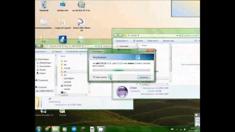Click Openen in jdk window toolbar

coord(57,51)
